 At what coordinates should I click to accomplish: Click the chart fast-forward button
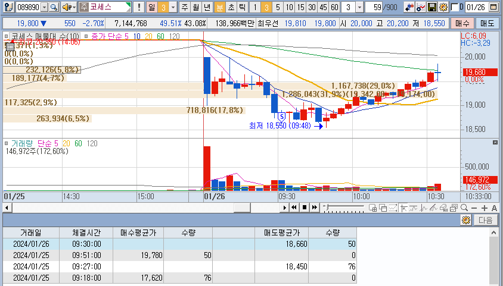tap(315, 208)
